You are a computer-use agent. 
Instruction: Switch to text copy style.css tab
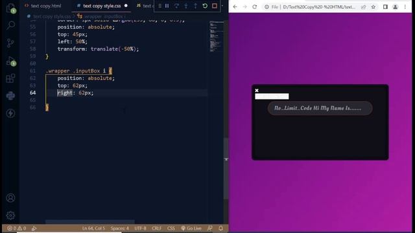tap(102, 6)
